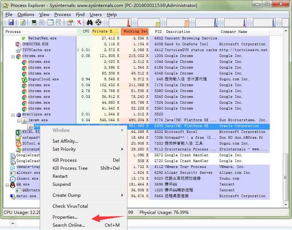This screenshot has height=230, width=292.
Task: Collapse the myeclipse.exe tree node
Action: click(x=13, y=115)
